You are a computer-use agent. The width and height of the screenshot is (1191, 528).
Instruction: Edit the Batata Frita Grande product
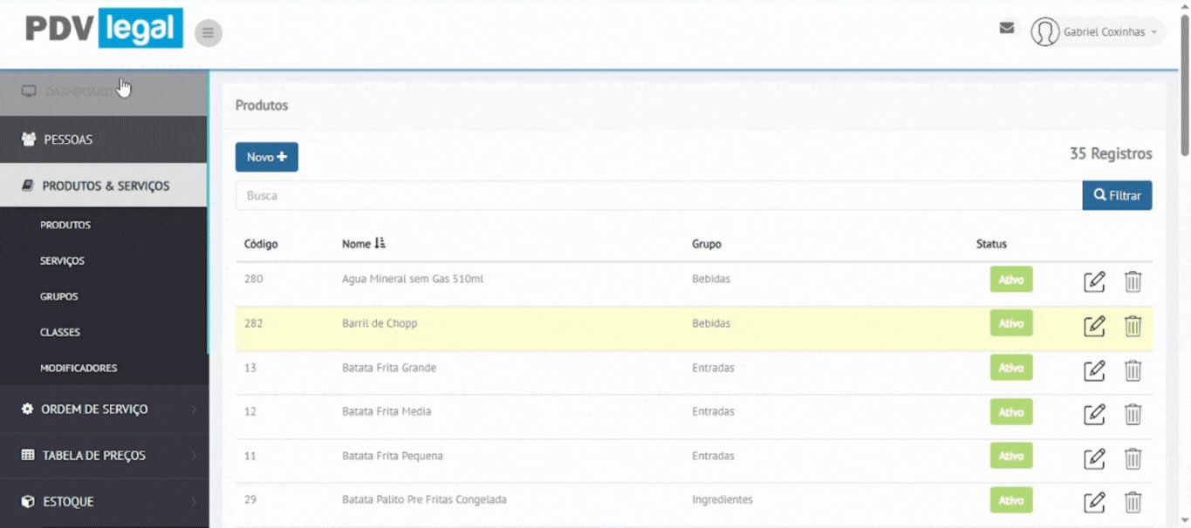[x=1094, y=370]
